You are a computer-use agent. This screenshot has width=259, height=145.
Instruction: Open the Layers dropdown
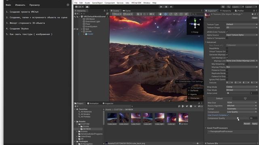(238, 7)
